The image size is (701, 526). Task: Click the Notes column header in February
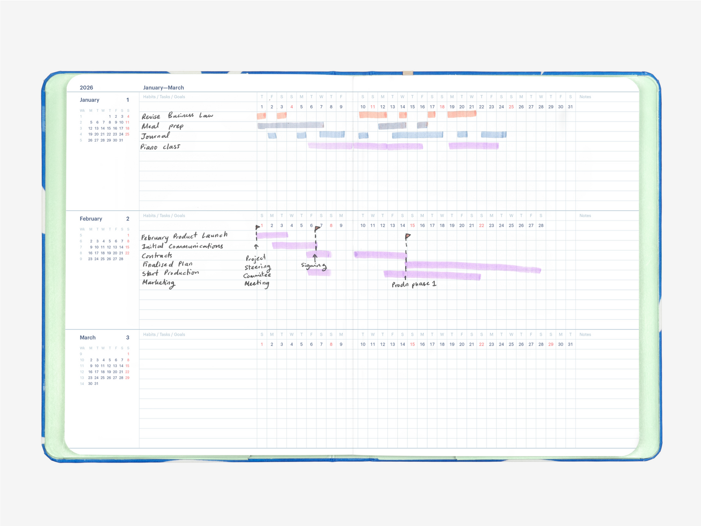[x=585, y=216]
